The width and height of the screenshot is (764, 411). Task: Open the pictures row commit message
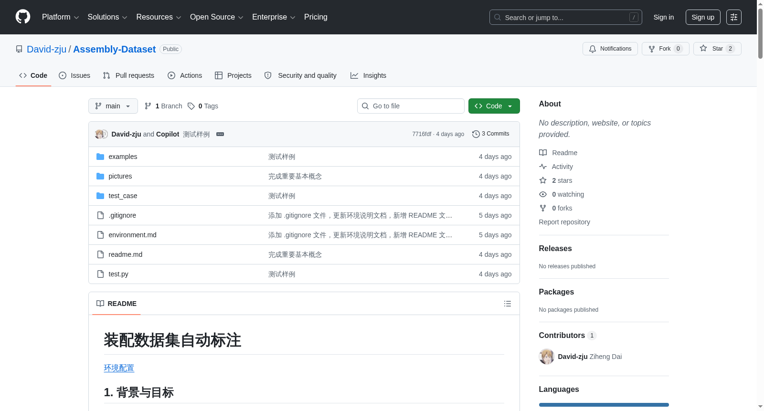(295, 176)
